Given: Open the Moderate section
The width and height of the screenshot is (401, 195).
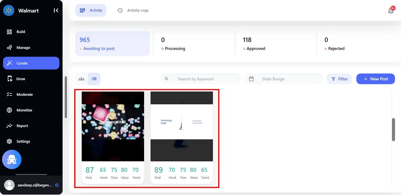Looking at the screenshot, I should tap(31, 94).
